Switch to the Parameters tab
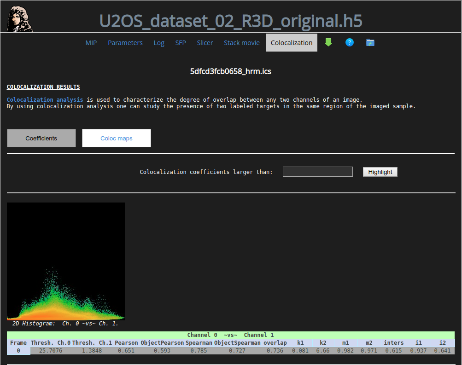462x365 pixels. pos(125,43)
